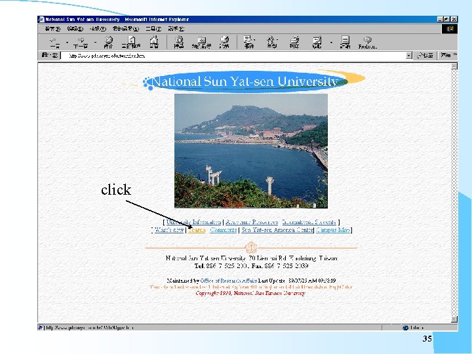The width and height of the screenshot is (472, 354).
Task: Click the vertical scrollbar down arrow
Action: pos(454,319)
